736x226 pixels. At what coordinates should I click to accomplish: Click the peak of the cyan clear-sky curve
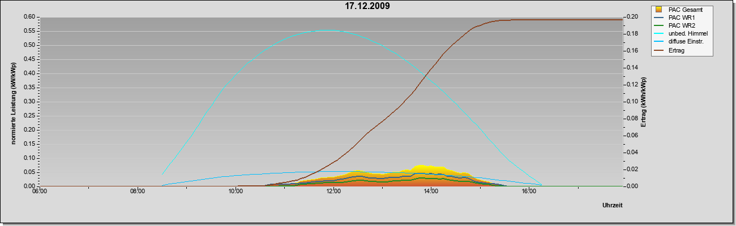pyautogui.click(x=326, y=31)
